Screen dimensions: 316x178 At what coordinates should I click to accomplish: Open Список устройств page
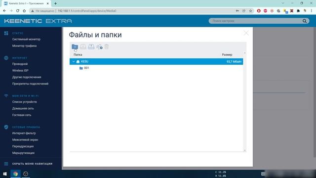tap(24, 102)
